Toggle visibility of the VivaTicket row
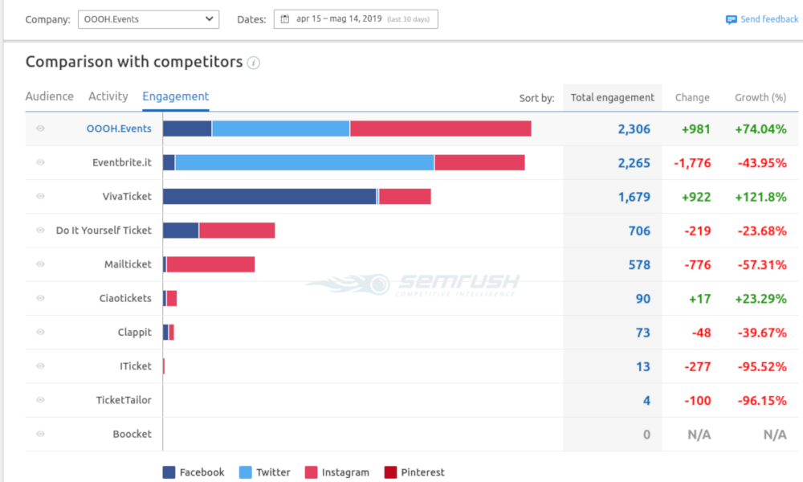The width and height of the screenshot is (803, 482). pos(40,196)
